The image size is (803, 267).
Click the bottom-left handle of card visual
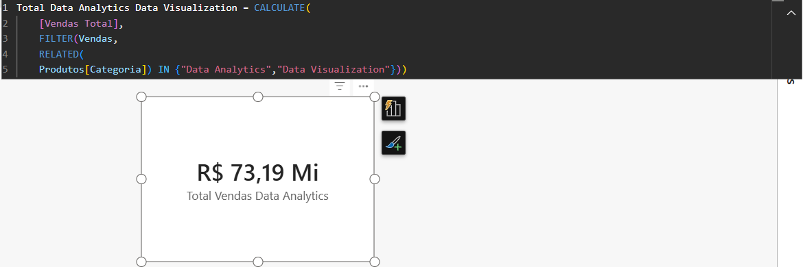[x=141, y=262]
